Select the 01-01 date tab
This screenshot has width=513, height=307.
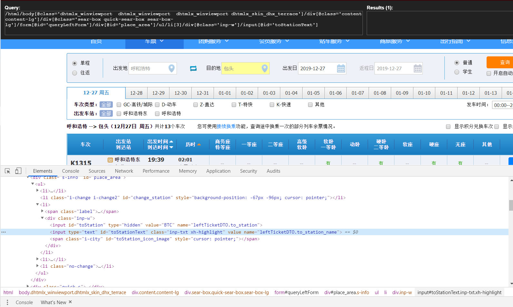[x=225, y=93]
